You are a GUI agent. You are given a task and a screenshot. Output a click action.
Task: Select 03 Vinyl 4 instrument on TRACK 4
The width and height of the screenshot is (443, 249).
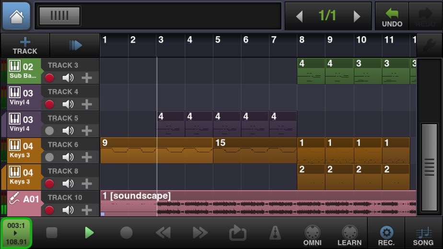coord(24,97)
